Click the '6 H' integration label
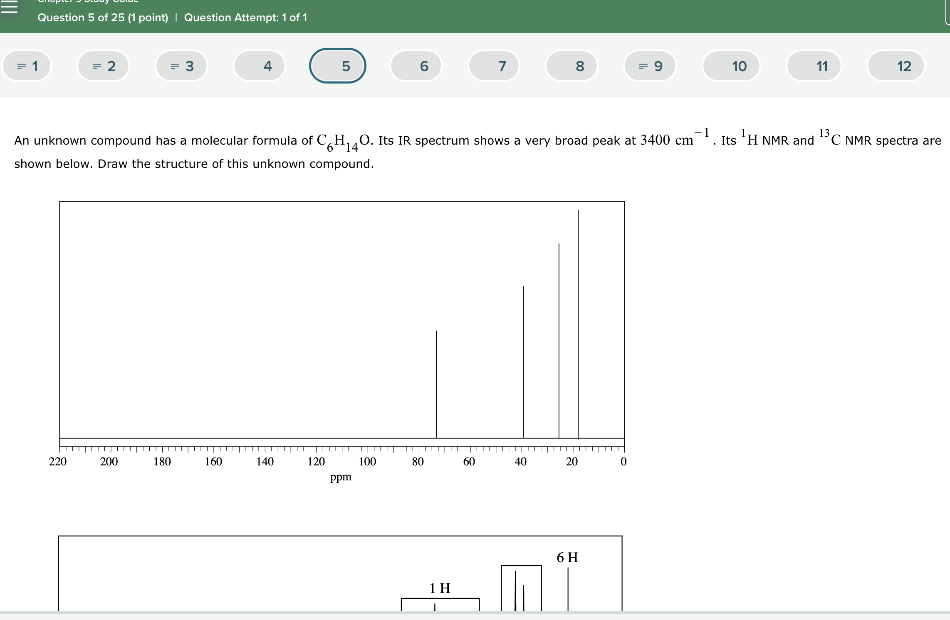This screenshot has height=620, width=950. click(567, 557)
